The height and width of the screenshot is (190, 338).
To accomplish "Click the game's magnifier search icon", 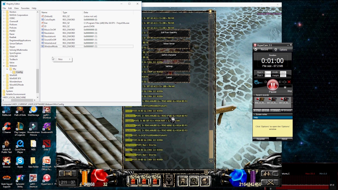I will click(194, 181).
